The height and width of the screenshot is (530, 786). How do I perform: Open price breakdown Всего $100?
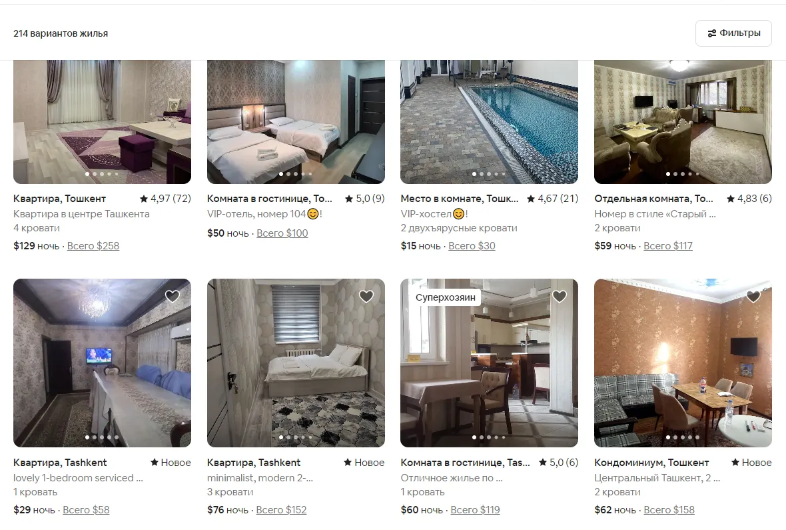tap(282, 233)
